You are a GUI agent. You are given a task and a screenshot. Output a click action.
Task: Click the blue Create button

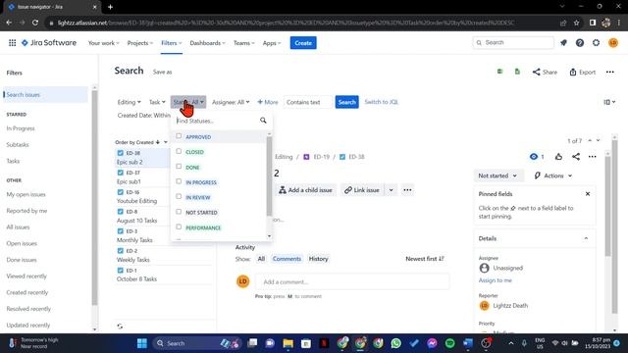tap(303, 43)
